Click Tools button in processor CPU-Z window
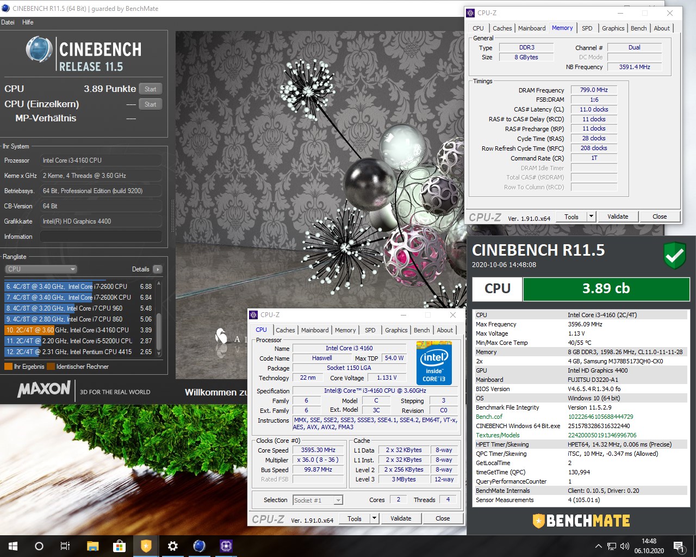 click(355, 518)
